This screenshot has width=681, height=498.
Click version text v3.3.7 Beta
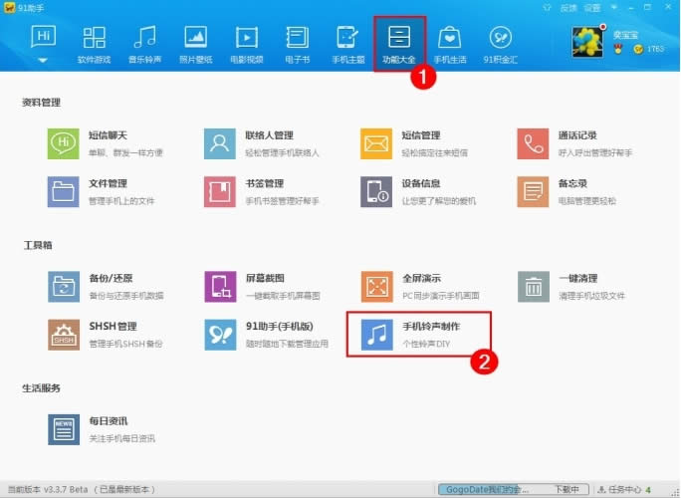(66, 490)
